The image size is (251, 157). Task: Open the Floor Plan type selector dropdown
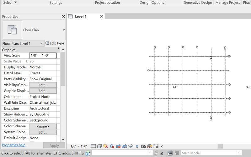[x=64, y=30]
